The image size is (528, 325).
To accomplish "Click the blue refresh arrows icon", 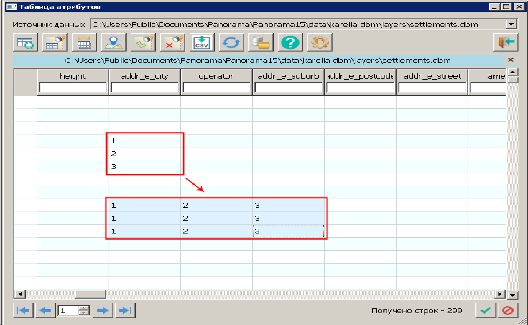I will pos(231,43).
